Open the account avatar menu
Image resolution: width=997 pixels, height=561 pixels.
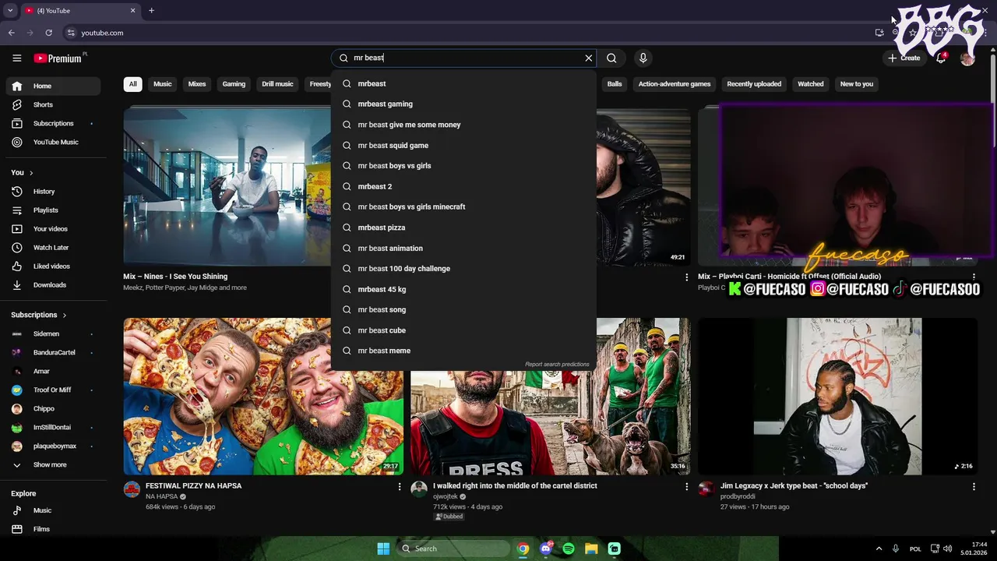967,58
